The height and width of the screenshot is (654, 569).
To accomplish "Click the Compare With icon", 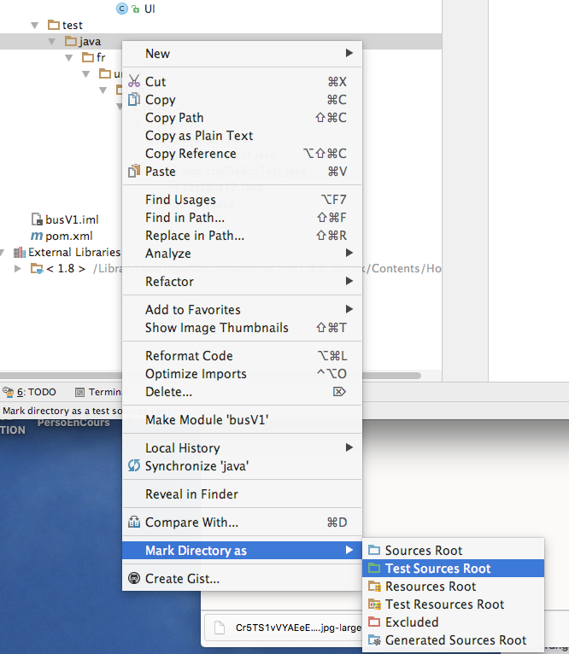I will point(133,523).
